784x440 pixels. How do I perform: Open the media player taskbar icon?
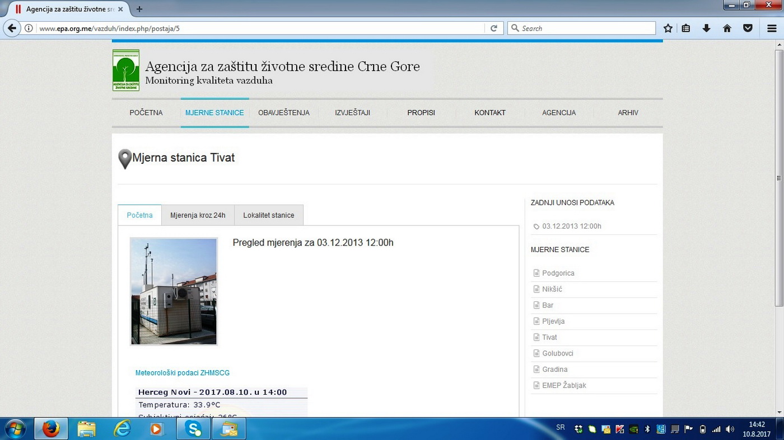pyautogui.click(x=156, y=429)
